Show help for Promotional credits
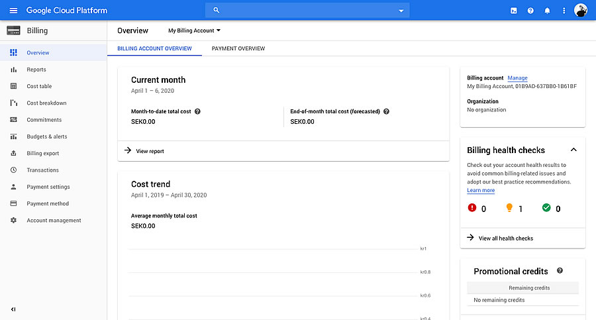Image resolution: width=596 pixels, height=320 pixels. coord(560,270)
